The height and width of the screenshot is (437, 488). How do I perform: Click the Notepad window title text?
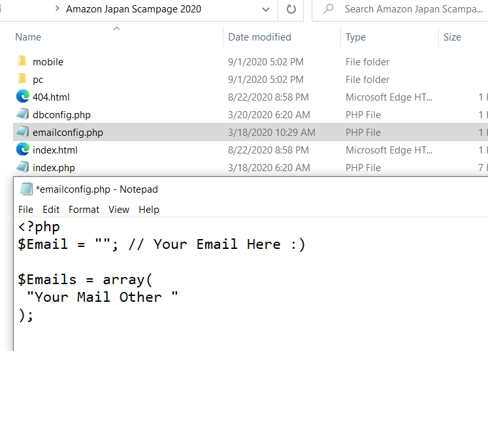pos(97,189)
